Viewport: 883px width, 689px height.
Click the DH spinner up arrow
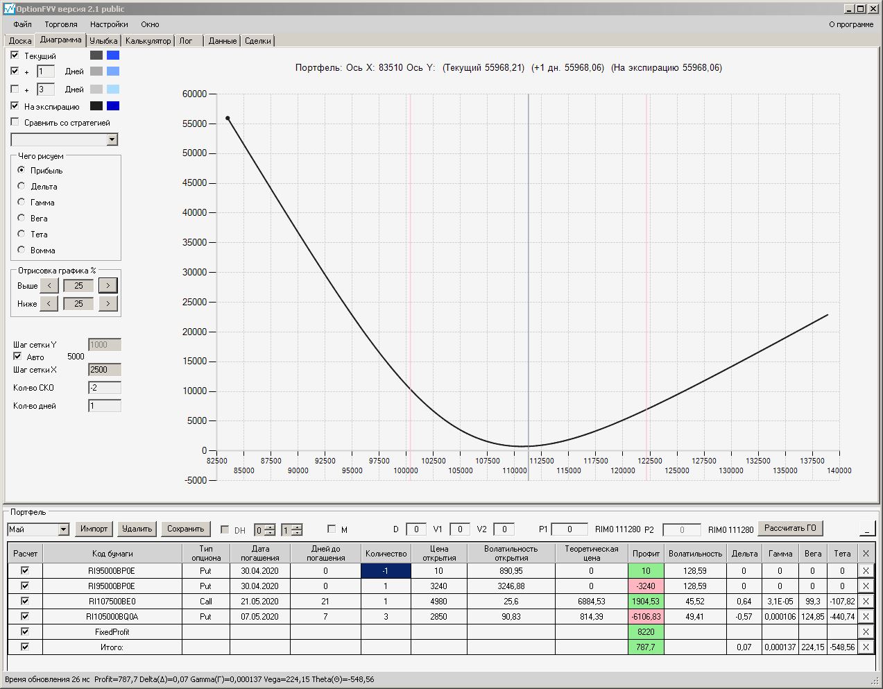(x=270, y=527)
